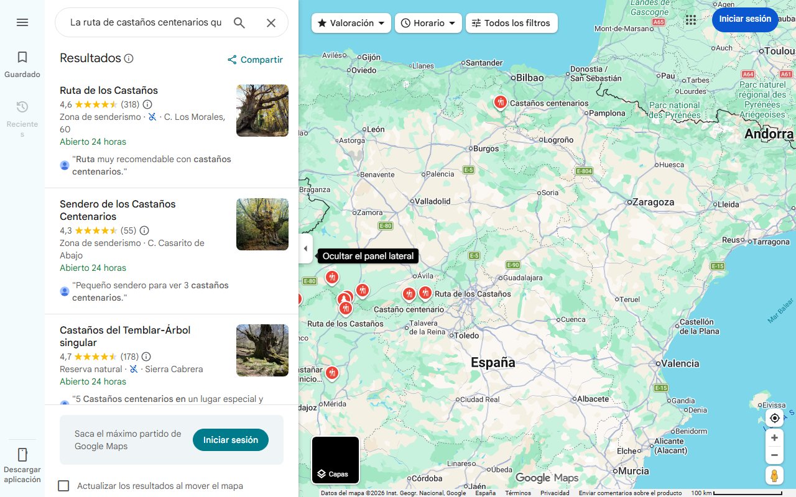Clear the search box with the X icon

coord(271,22)
